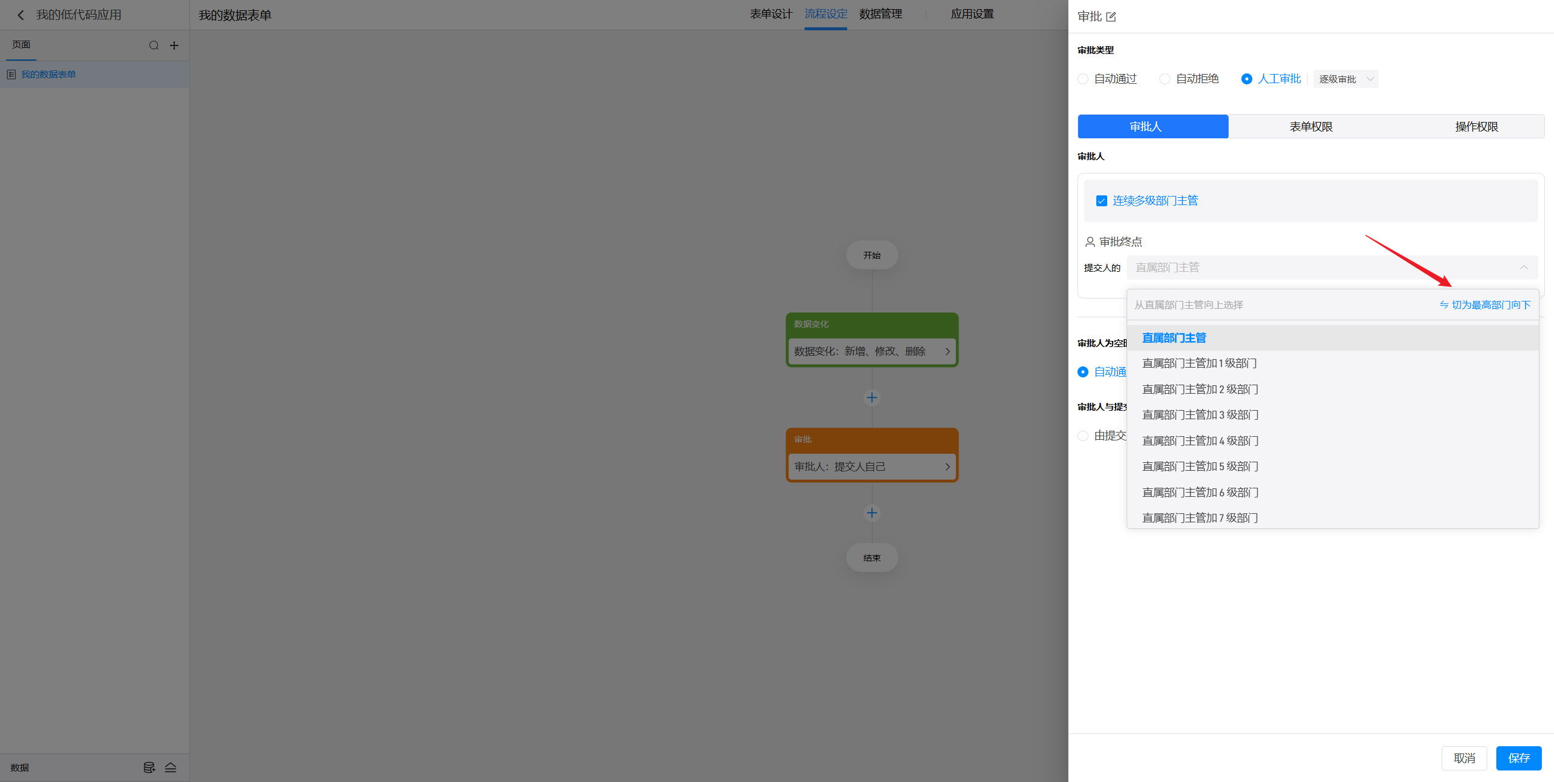The height and width of the screenshot is (782, 1554).
Task: Click the back arrow beside 我的低代码应用
Action: (21, 15)
